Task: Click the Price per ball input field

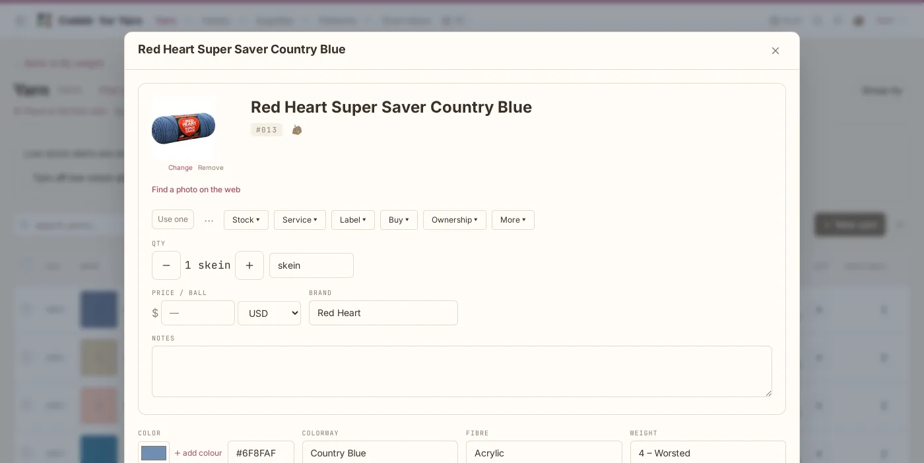Action: tap(198, 313)
